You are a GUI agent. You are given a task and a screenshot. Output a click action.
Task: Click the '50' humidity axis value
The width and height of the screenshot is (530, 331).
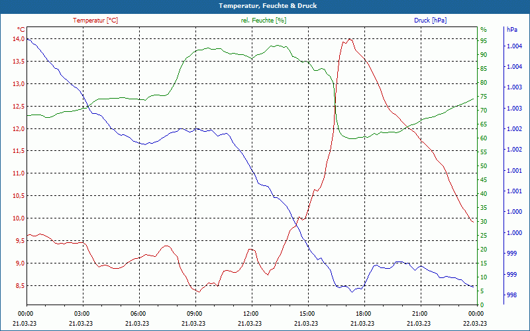[484, 166]
